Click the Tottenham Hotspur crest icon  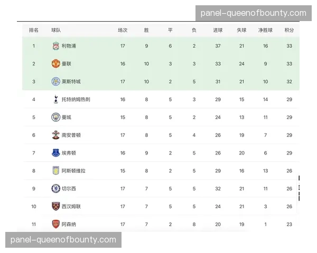click(x=55, y=99)
